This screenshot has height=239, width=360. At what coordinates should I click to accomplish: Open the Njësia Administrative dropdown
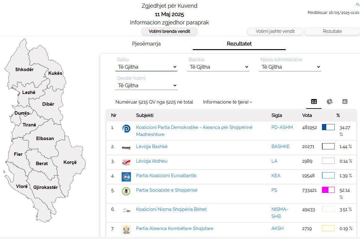[290, 67]
